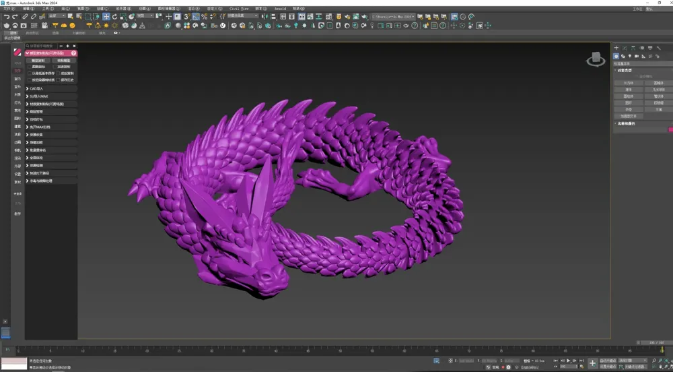The height and width of the screenshot is (372, 673).
Task: Open the Utilities wrench tab in command panel
Action: click(x=658, y=48)
